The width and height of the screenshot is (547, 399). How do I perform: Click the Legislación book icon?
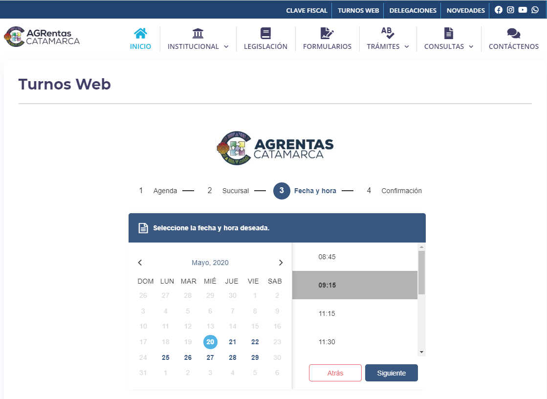(265, 33)
